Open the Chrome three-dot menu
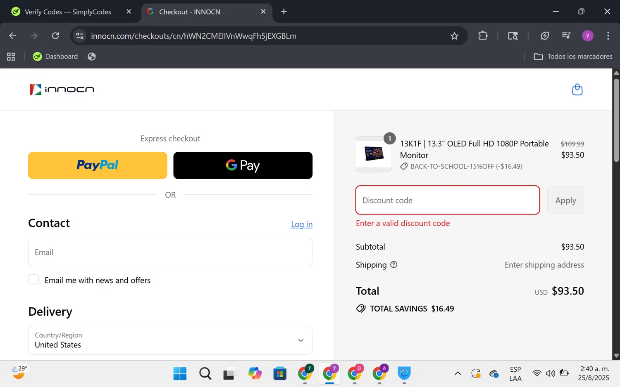Image resolution: width=620 pixels, height=387 pixels. pyautogui.click(x=608, y=36)
